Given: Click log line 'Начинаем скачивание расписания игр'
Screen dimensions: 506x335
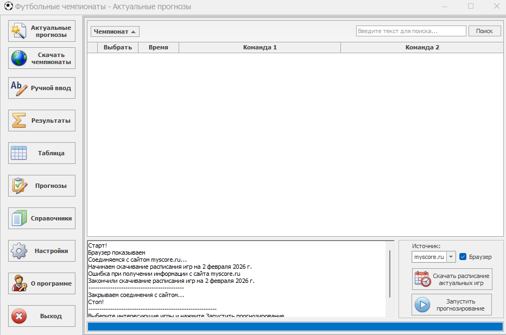Looking at the screenshot, I should pyautogui.click(x=170, y=267).
